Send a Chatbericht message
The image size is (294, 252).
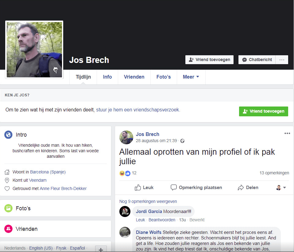(257, 60)
